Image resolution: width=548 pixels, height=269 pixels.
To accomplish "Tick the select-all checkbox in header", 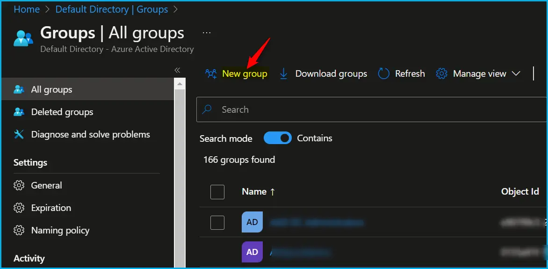I will pyautogui.click(x=217, y=192).
